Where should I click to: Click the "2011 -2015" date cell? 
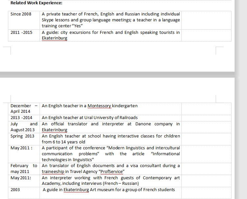[x=21, y=33]
